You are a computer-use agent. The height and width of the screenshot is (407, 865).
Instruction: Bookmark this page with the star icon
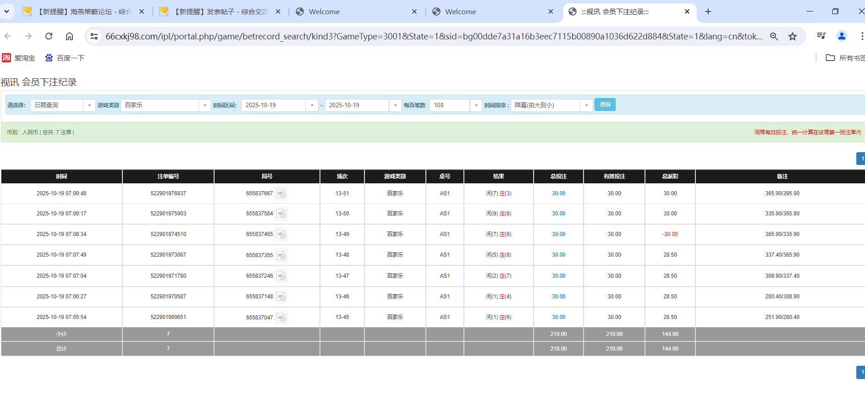[x=793, y=36]
